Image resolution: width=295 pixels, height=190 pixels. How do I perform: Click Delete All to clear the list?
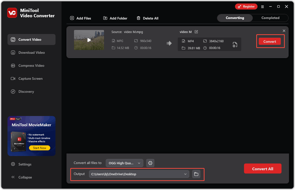[x=147, y=18]
